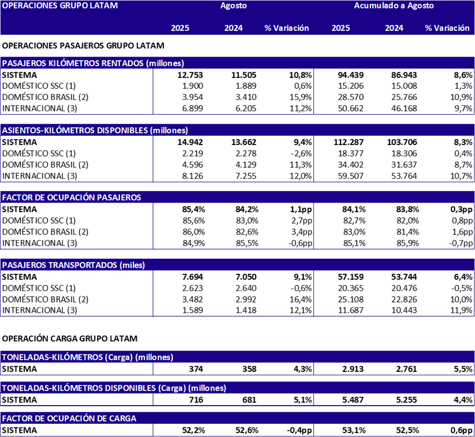Select accumulated load factor 84,1%
Viewport: 475px width, 437px height.
tap(354, 210)
